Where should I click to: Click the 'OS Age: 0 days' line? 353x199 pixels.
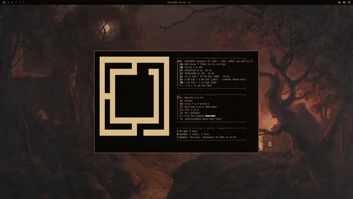[x=188, y=131]
